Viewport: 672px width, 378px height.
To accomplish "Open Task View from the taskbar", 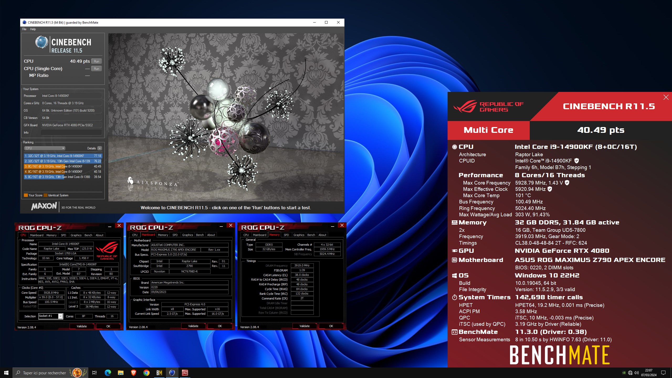I will tap(94, 373).
